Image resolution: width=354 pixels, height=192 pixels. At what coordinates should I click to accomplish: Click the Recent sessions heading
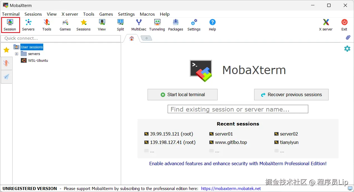click(x=238, y=124)
